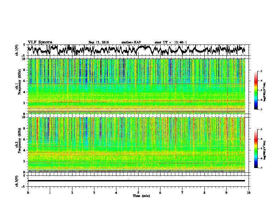Click time axis tick label "9"
This screenshot has height=216, width=280.
coord(226,193)
